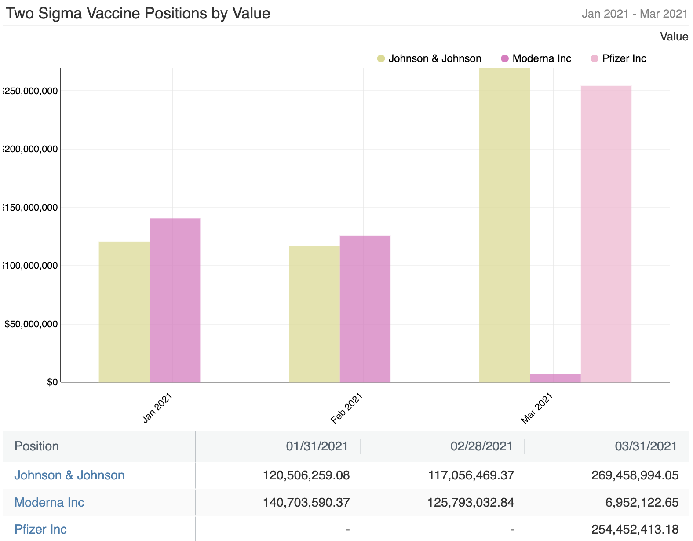Select cell value 269,458,994.05
The height and width of the screenshot is (541, 693).
(635, 475)
